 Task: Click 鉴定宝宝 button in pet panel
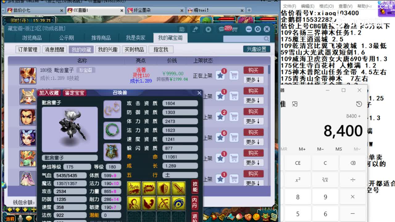74,93
